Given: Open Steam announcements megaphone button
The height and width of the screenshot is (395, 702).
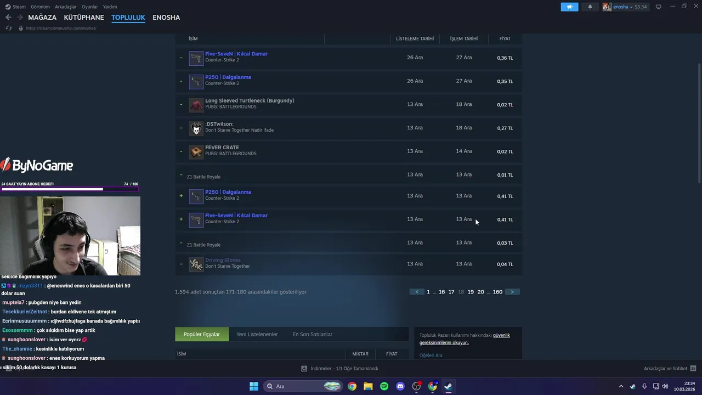Looking at the screenshot, I should click(569, 7).
